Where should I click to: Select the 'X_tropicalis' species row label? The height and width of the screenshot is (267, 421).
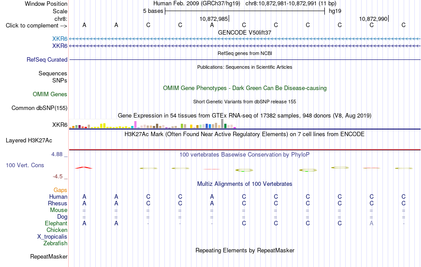point(52,237)
